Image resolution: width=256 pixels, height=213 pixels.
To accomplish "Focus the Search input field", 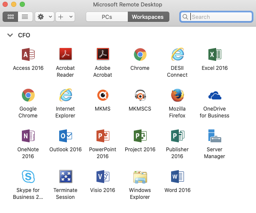I will point(216,17).
